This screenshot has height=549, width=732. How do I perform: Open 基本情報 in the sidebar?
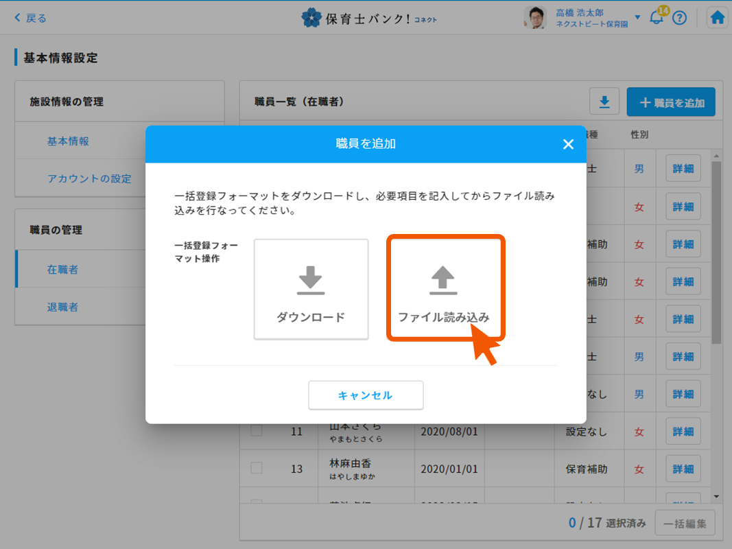tap(68, 141)
